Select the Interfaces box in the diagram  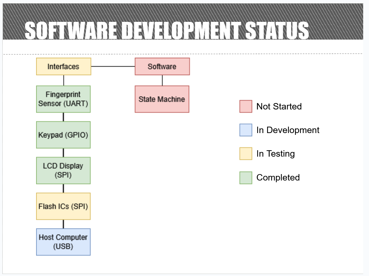click(63, 66)
